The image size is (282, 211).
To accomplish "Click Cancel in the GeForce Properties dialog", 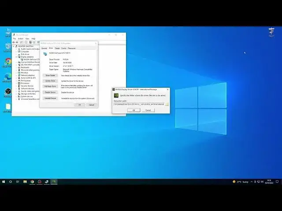I will [91, 105].
